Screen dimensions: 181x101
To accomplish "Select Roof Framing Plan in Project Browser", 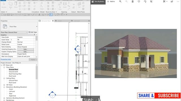I will (x=15, y=74).
